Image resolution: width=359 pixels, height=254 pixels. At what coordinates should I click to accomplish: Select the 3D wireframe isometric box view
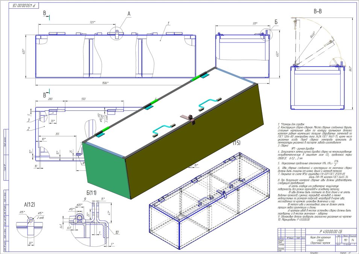(x=210, y=201)
